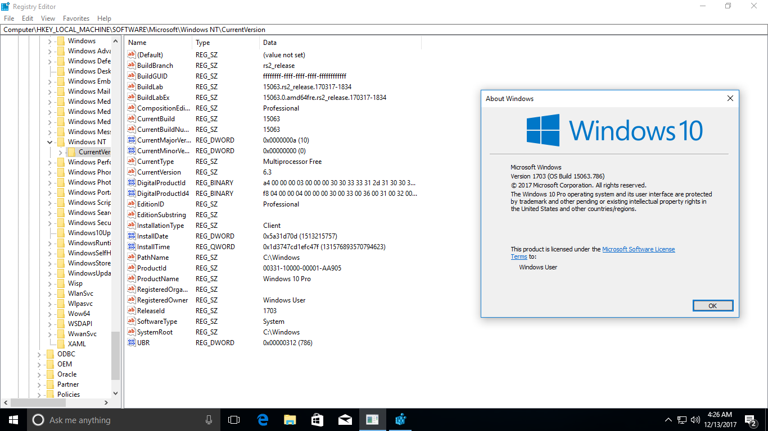
Task: Open the Mail app from the taskbar
Action: (x=345, y=420)
